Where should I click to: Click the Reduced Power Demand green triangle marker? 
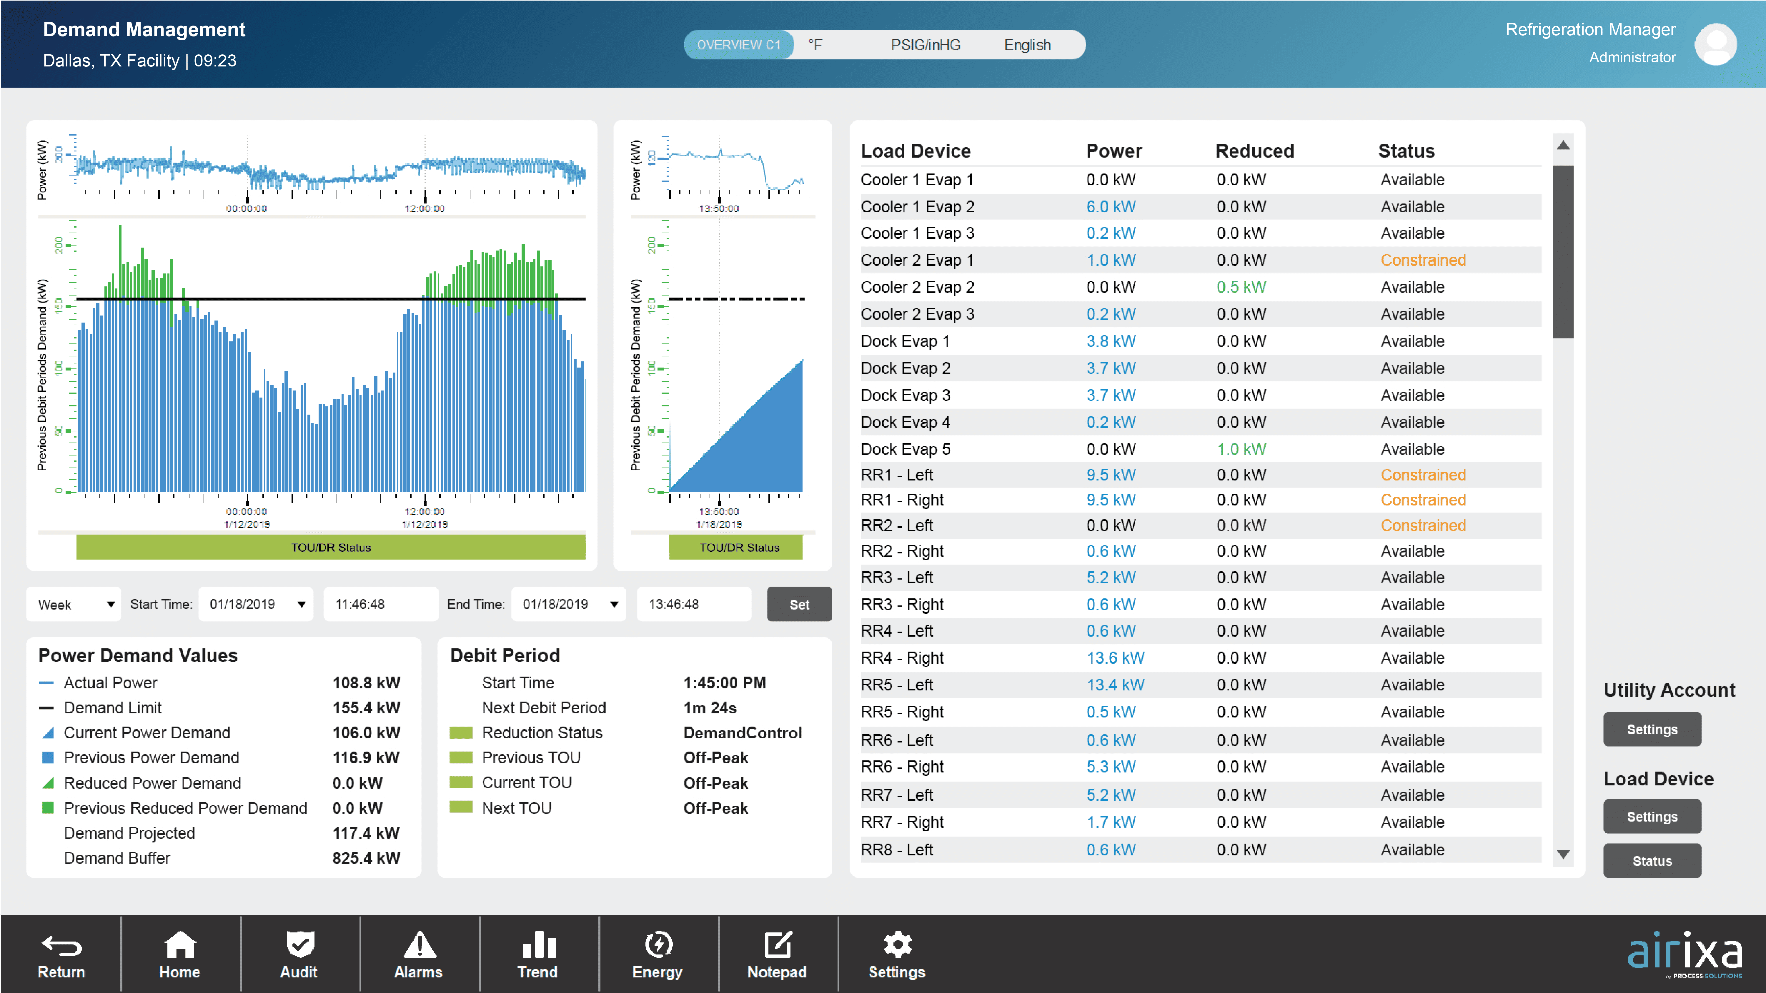(x=47, y=783)
